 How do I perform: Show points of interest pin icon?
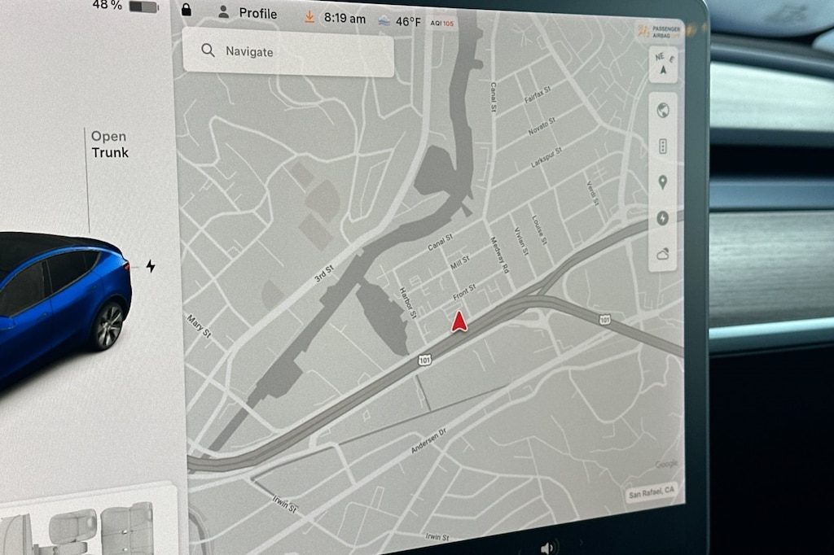point(662,182)
